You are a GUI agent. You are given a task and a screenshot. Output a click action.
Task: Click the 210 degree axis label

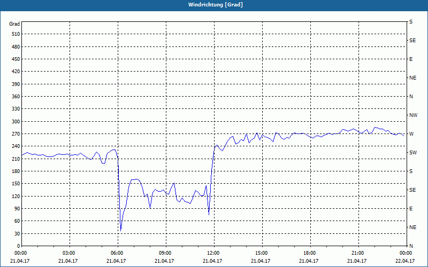point(16,159)
